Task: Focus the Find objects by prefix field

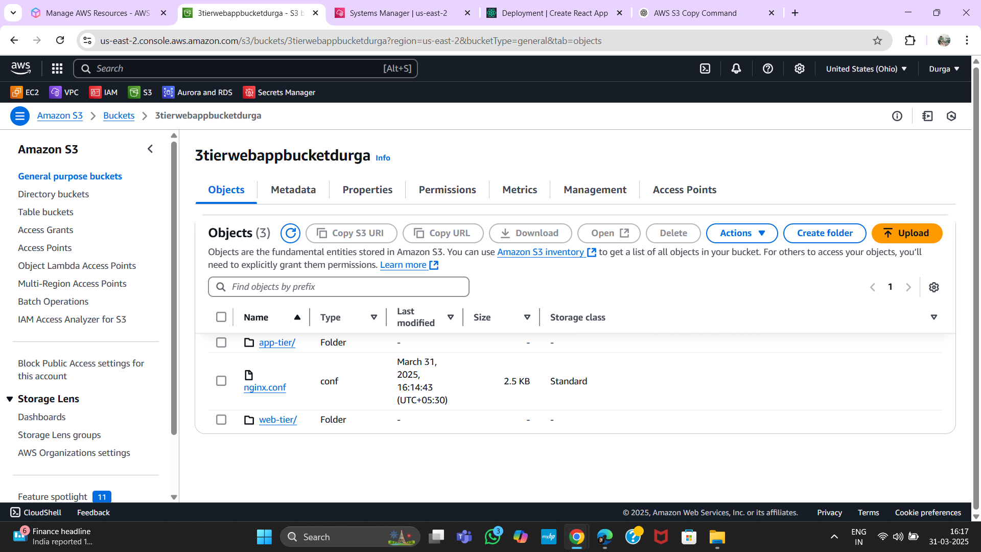Action: coord(338,287)
